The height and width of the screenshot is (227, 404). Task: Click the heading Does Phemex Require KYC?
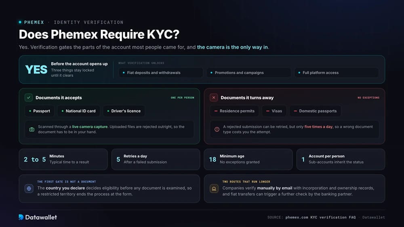coord(99,34)
